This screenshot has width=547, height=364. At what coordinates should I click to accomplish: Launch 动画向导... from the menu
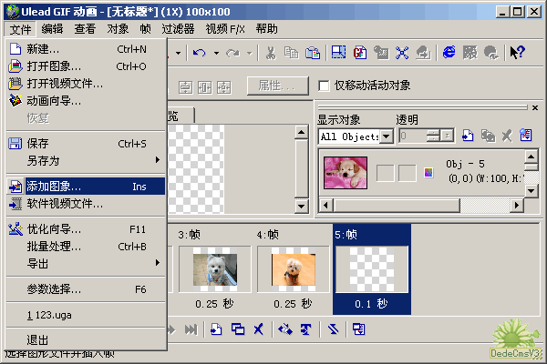tap(86, 101)
